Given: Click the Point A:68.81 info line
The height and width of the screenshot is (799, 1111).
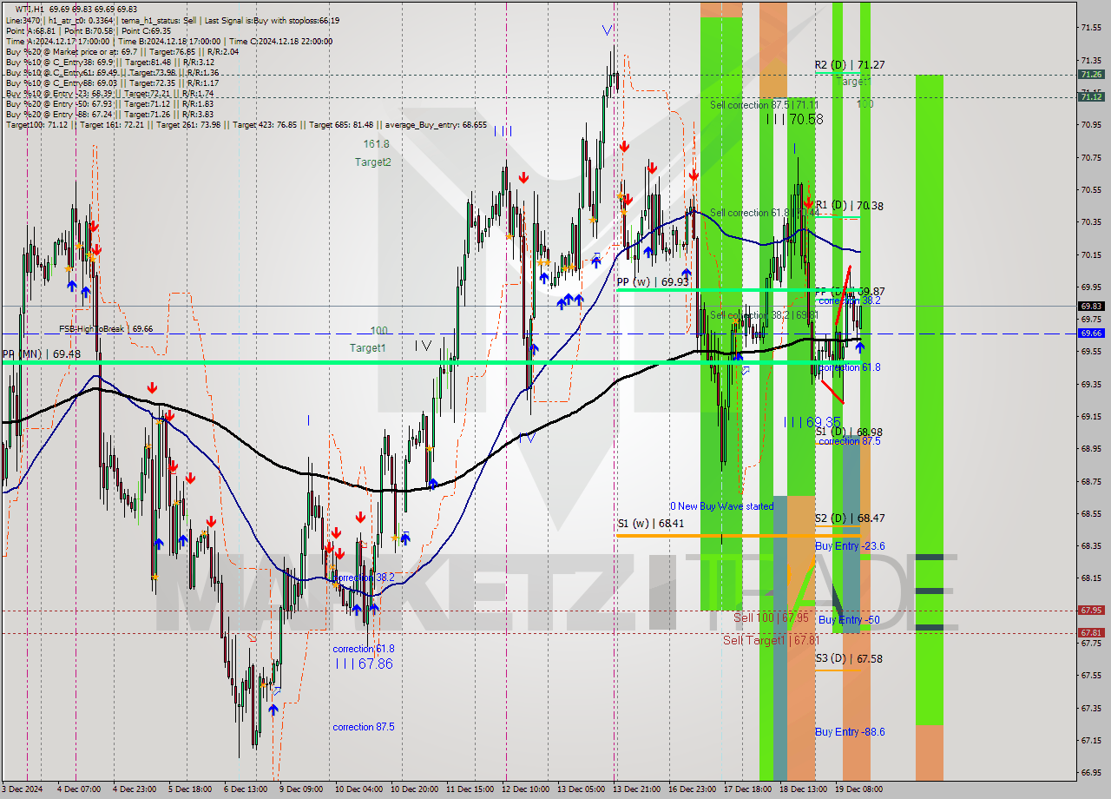Looking at the screenshot, I should coord(30,30).
